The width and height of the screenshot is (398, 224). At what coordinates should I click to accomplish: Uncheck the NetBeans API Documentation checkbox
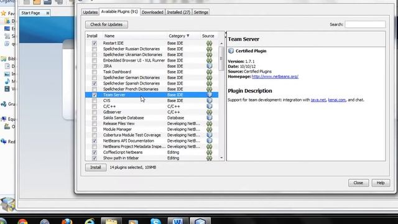point(95,141)
